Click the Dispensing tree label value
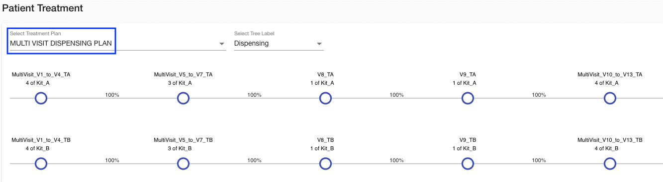 (x=251, y=44)
